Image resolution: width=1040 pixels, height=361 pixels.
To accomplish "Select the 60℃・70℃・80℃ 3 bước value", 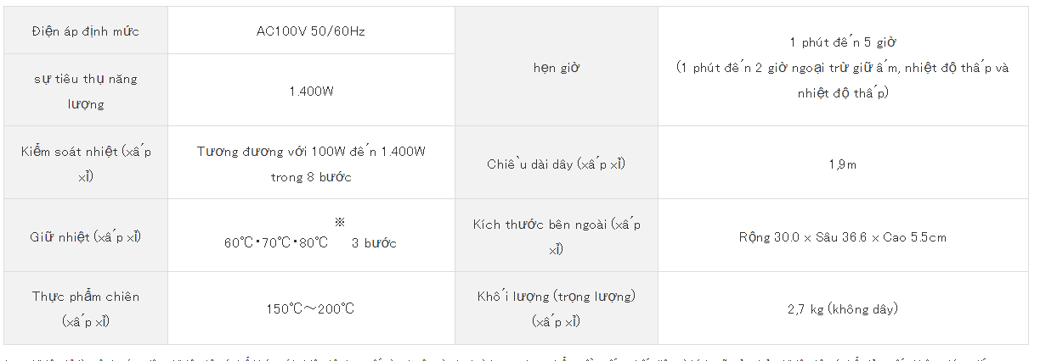I will [x=310, y=243].
